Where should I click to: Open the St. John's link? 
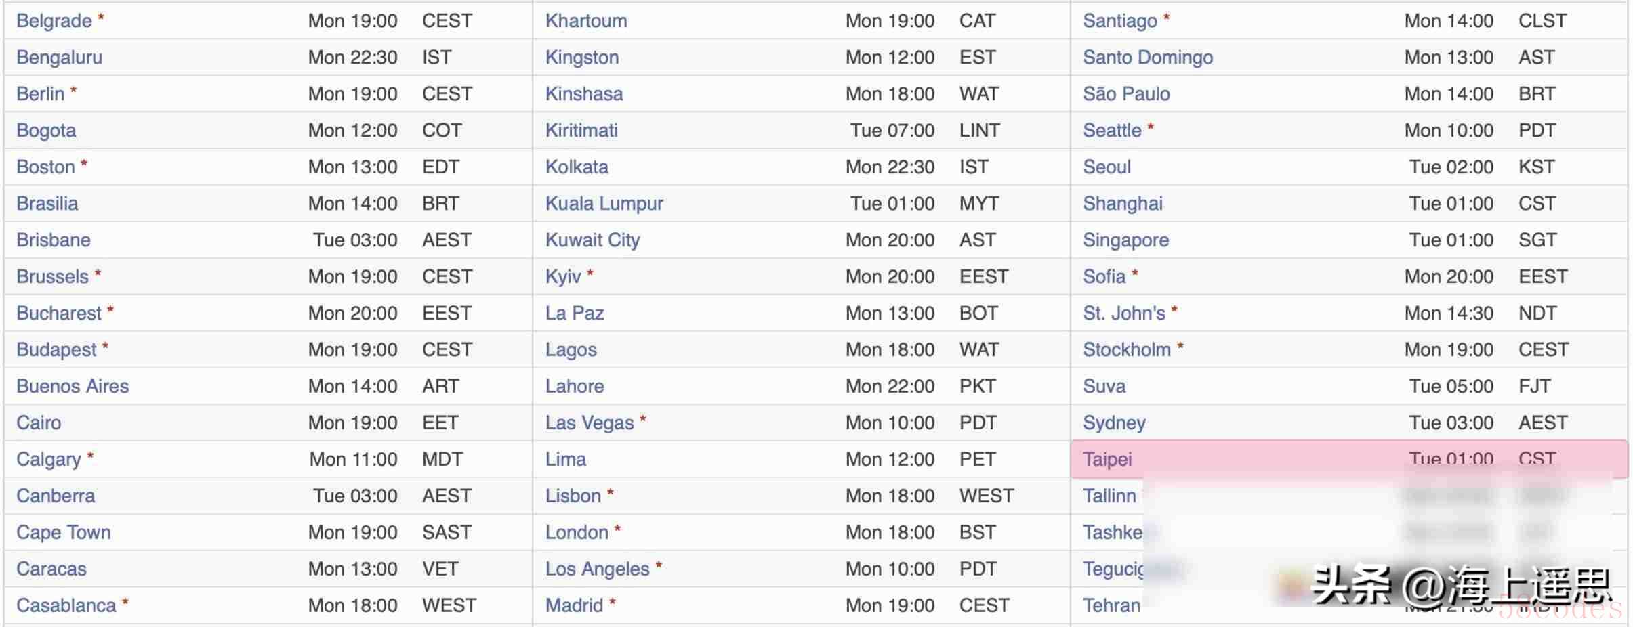(1124, 313)
